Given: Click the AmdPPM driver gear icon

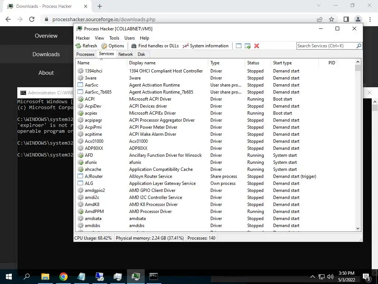Looking at the screenshot, I should (80, 211).
